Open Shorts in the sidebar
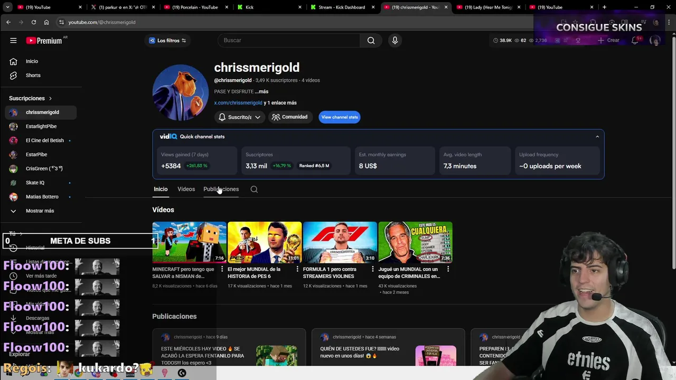 coord(33,75)
